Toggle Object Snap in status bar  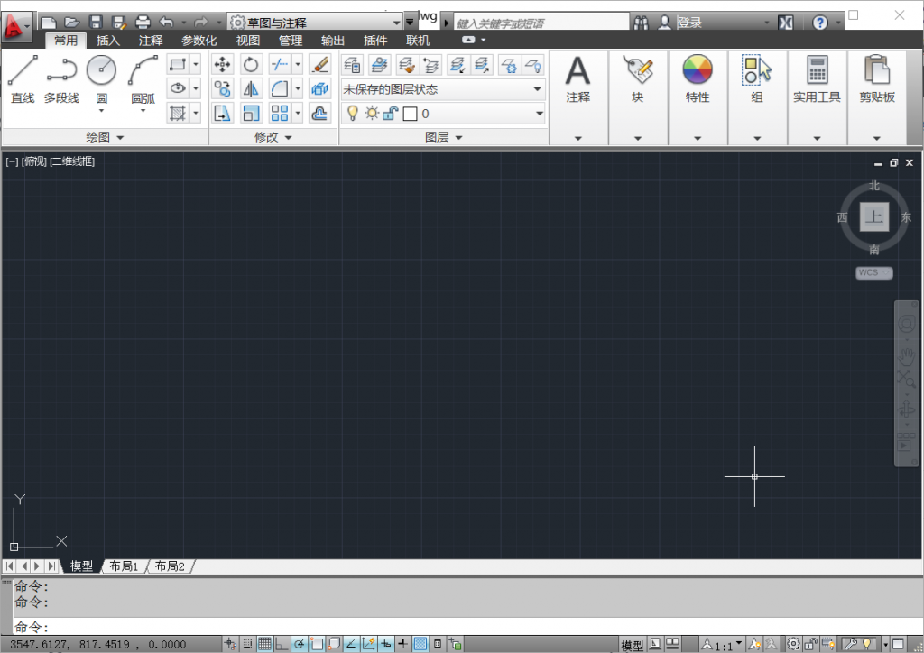[317, 644]
